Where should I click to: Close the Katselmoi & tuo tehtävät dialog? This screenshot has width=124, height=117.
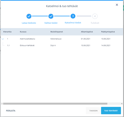click(117, 5)
